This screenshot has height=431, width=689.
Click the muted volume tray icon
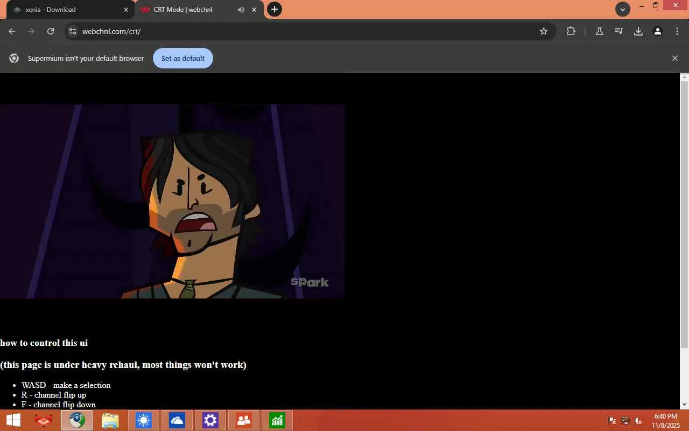tap(638, 421)
